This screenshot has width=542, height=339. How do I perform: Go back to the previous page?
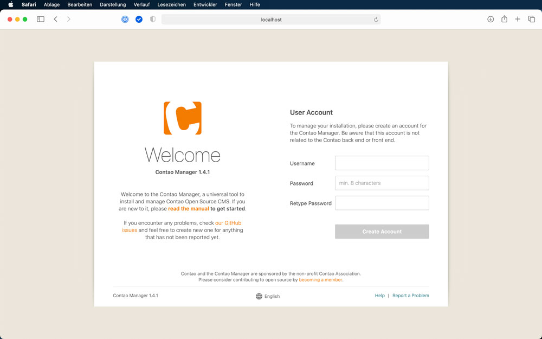[55, 20]
